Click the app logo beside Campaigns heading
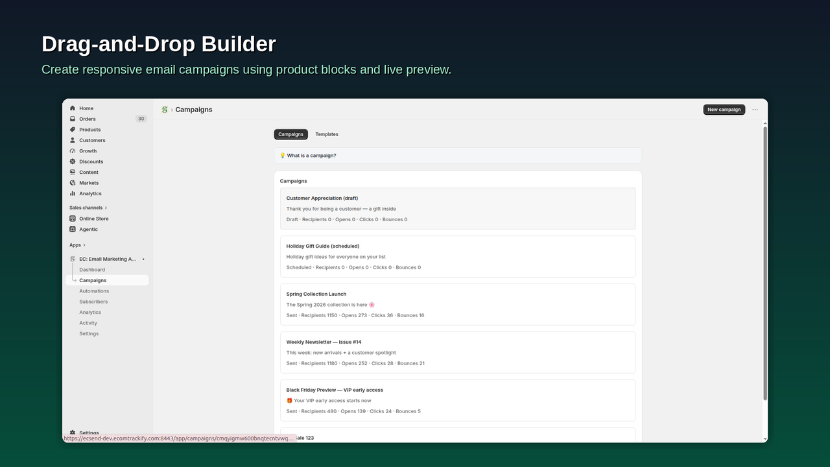 pos(165,110)
